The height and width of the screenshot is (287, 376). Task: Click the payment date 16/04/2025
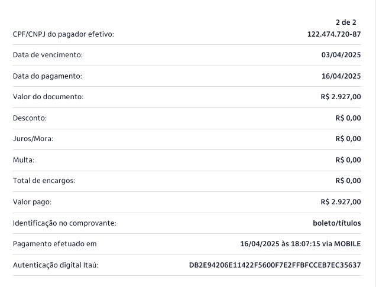341,76
